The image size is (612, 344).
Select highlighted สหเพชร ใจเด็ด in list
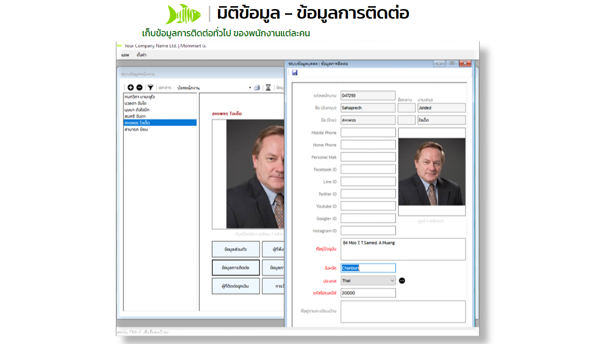pos(160,123)
